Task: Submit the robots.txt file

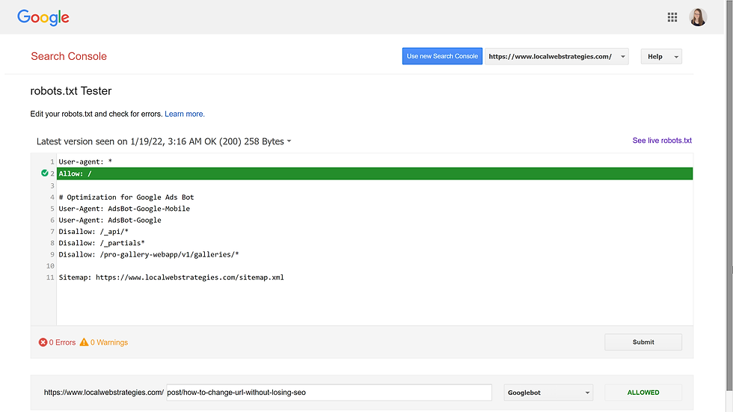Action: (x=643, y=342)
